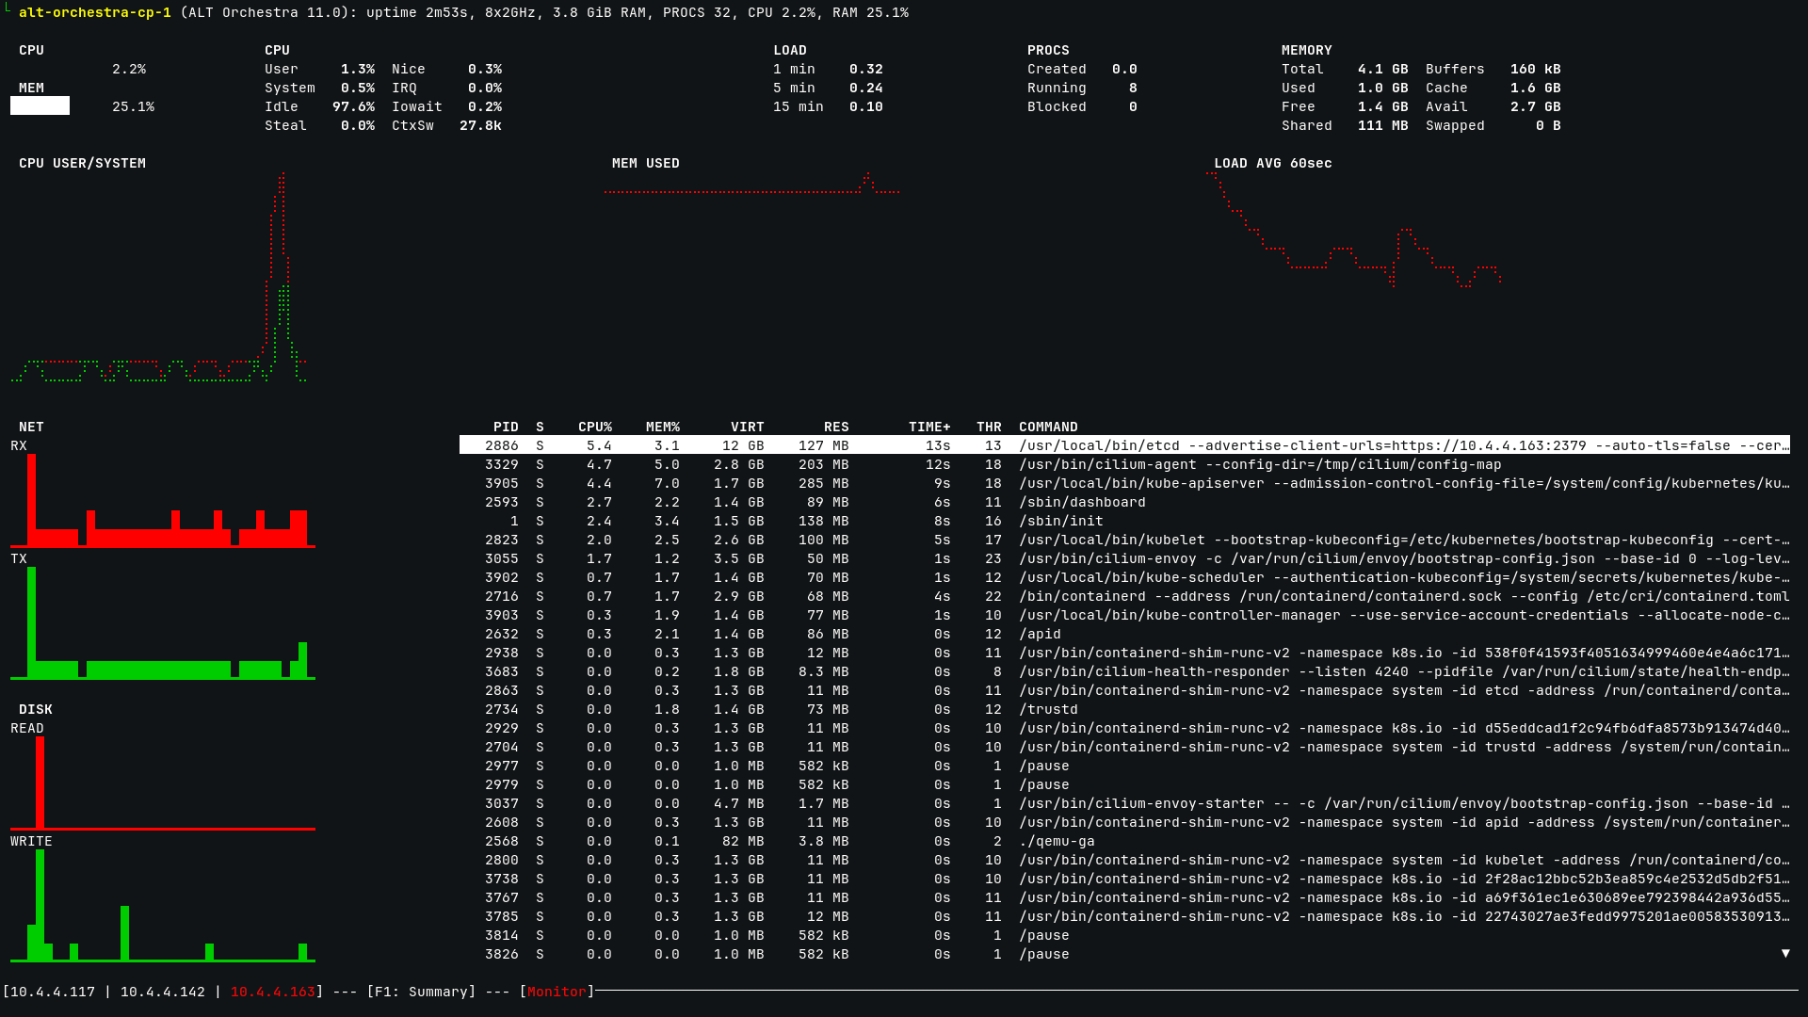Select the /bin/containerd process row
This screenshot has height=1017, width=1808.
point(1124,596)
